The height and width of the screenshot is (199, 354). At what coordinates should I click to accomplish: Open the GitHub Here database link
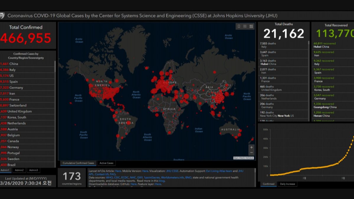(134, 184)
